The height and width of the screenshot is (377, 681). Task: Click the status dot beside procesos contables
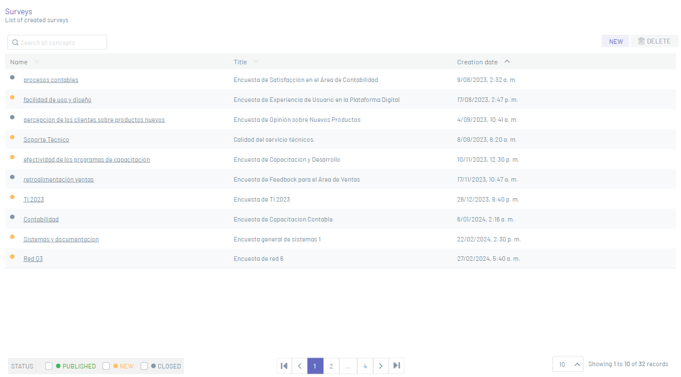[13, 77]
